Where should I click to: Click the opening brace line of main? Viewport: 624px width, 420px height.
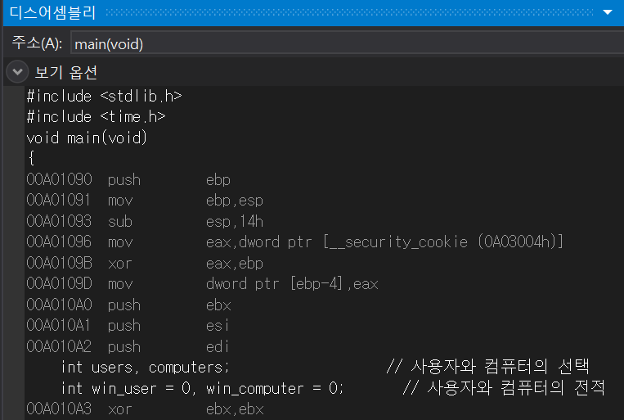pyautogui.click(x=31, y=158)
